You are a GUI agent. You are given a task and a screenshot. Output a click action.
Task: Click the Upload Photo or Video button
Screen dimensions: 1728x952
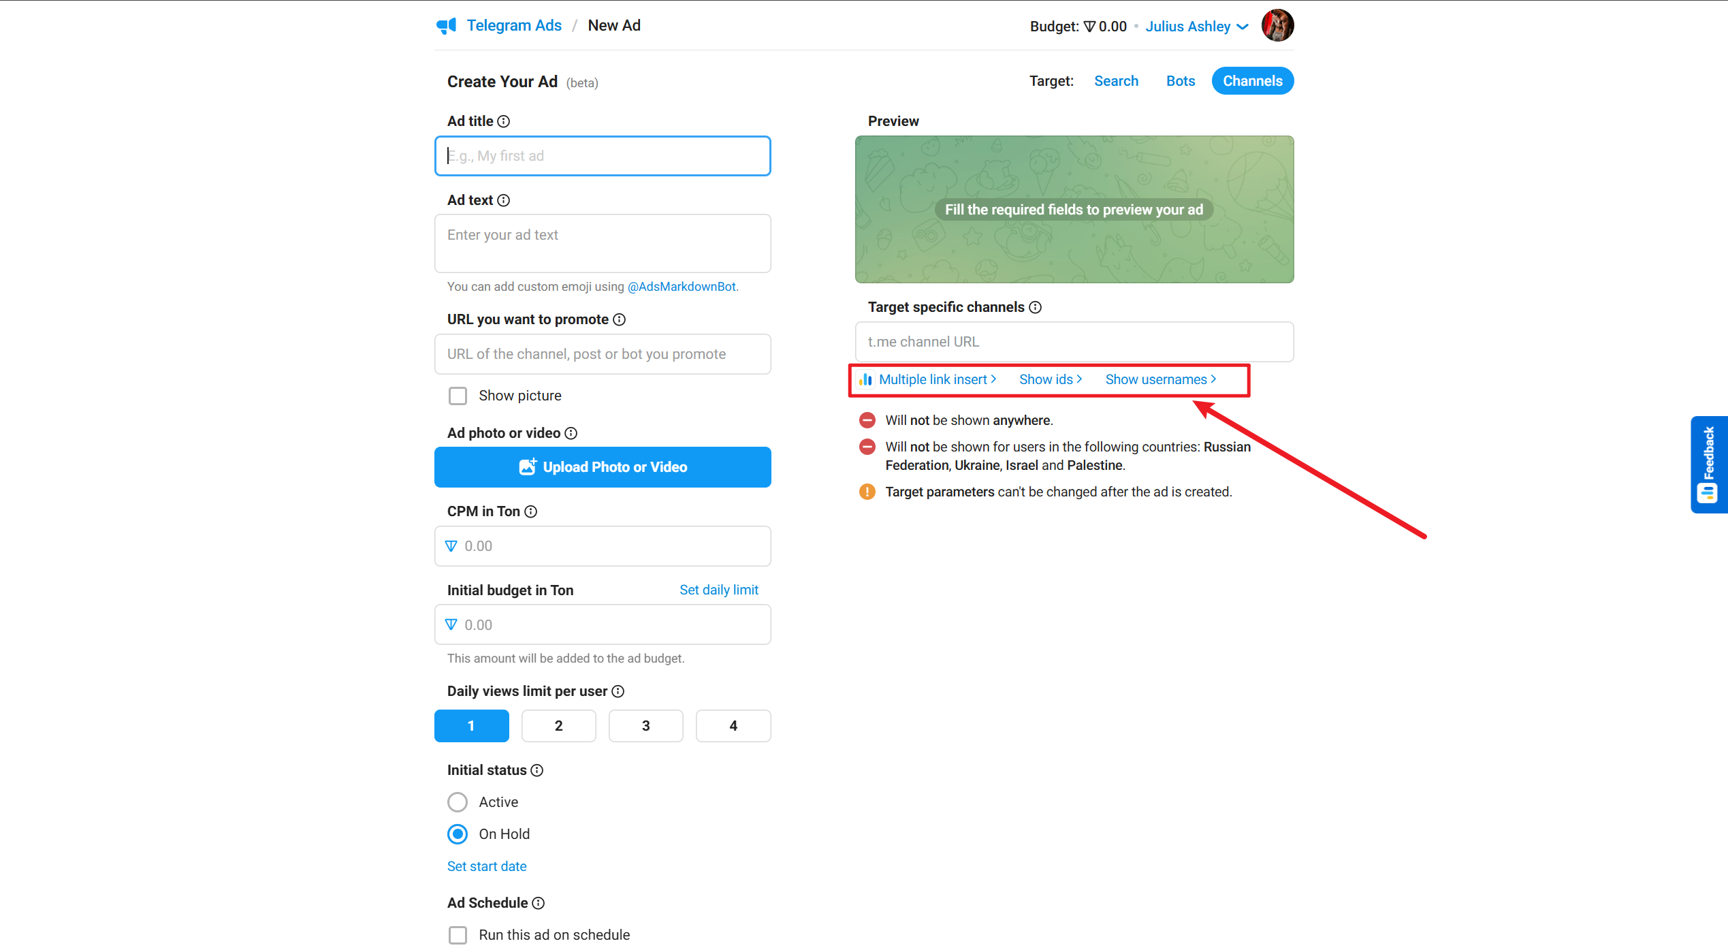coord(603,467)
